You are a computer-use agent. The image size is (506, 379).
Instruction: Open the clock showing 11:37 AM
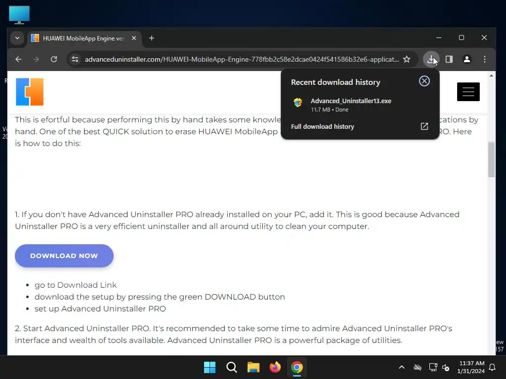471,367
